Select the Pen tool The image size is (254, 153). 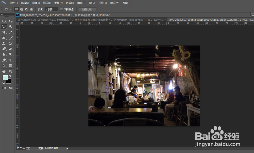point(4,60)
